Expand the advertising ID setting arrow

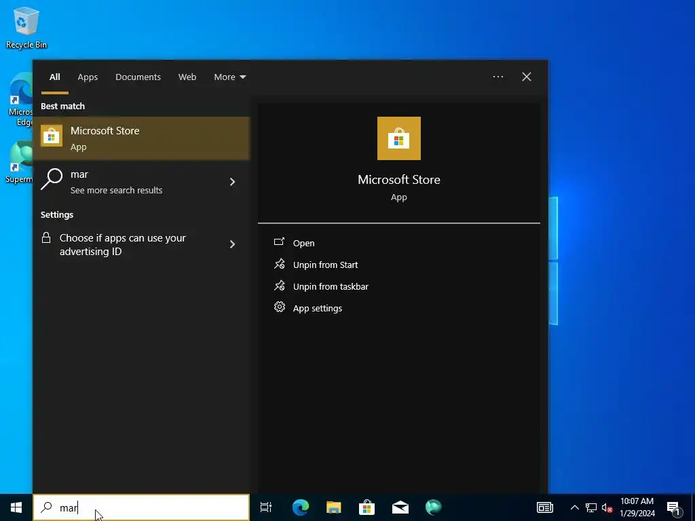click(x=232, y=244)
